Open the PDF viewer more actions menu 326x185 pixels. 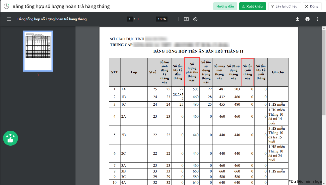(x=317, y=19)
